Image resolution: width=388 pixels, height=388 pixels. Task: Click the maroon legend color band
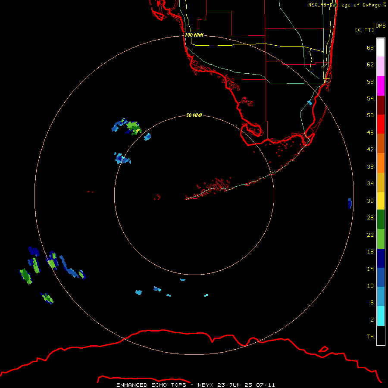[x=381, y=105]
